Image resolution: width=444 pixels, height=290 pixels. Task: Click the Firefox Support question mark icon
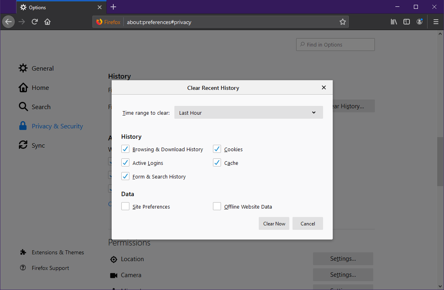23,268
